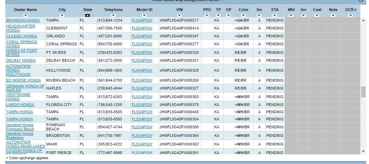Click the VIN column header label
The width and height of the screenshot is (369, 164).
179,10
